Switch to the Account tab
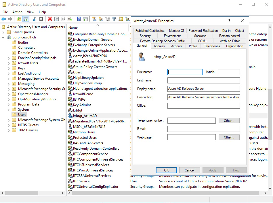Viewport: 273px width, 203px height. point(177,46)
